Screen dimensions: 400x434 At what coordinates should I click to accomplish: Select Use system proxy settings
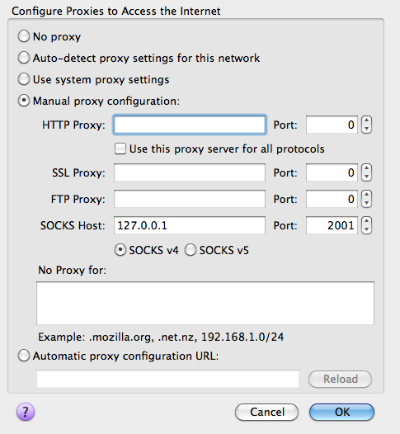[24, 79]
